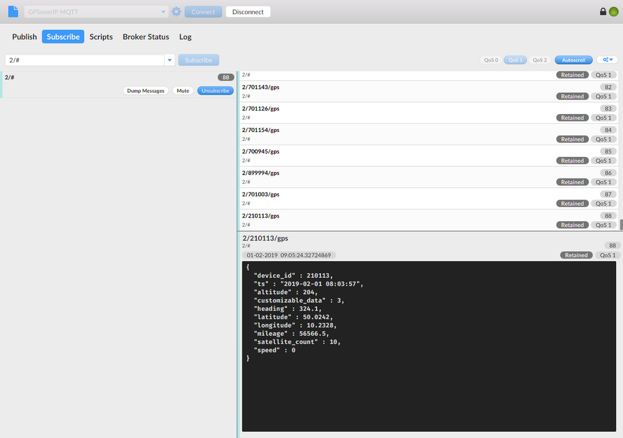Select the 2/# subscription entry
The image size is (623, 438).
[x=118, y=84]
